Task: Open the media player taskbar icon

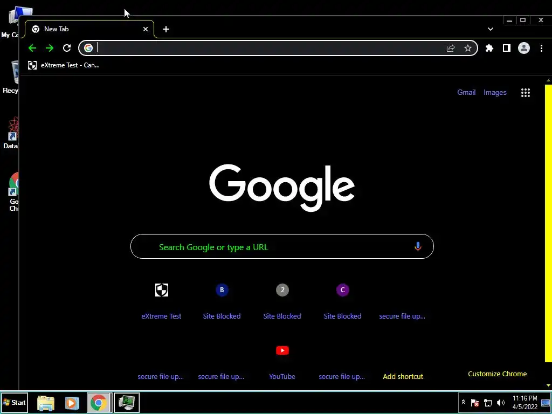Action: pos(72,403)
